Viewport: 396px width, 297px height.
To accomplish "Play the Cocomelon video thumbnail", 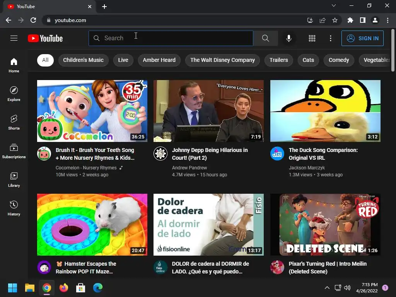I will point(92,111).
